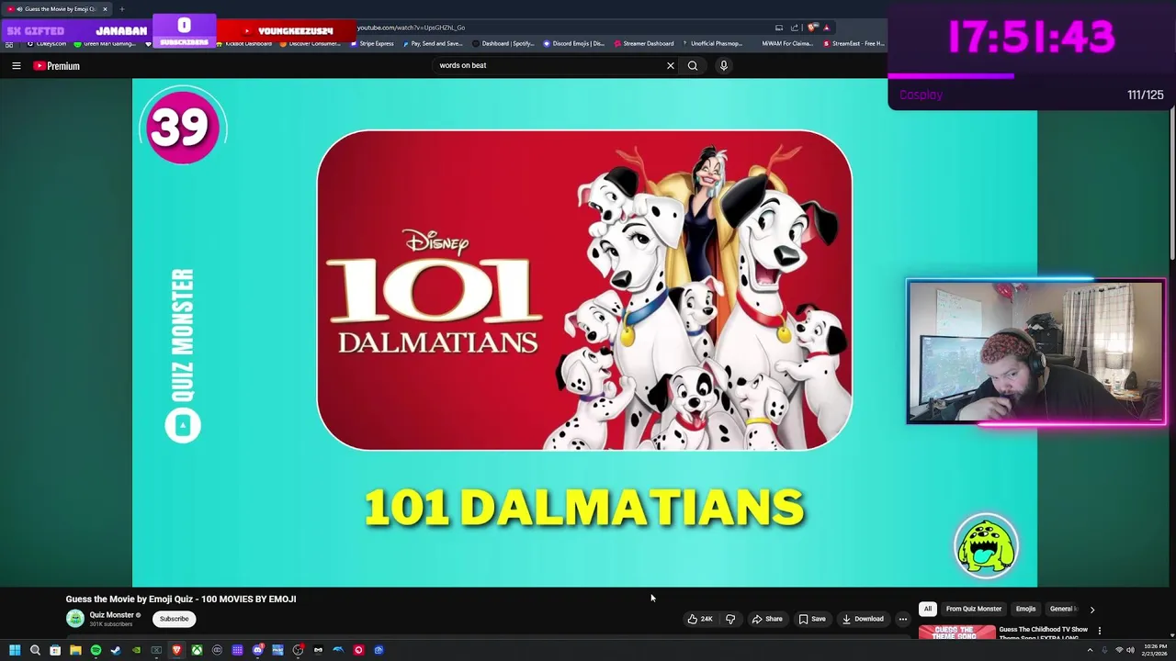This screenshot has width=1176, height=661.
Task: Select the 'Emojis' filter chip
Action: [1025, 609]
